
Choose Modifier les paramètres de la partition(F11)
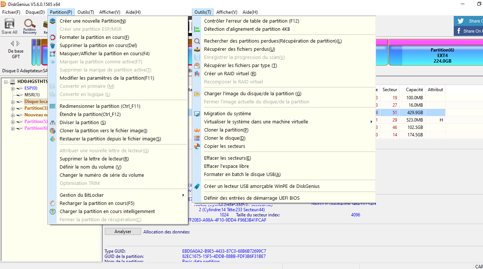[x=107, y=78]
